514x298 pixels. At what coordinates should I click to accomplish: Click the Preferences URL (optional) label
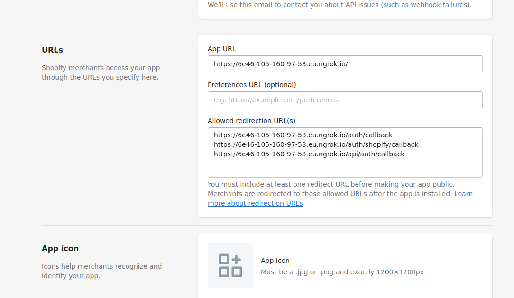tap(252, 85)
